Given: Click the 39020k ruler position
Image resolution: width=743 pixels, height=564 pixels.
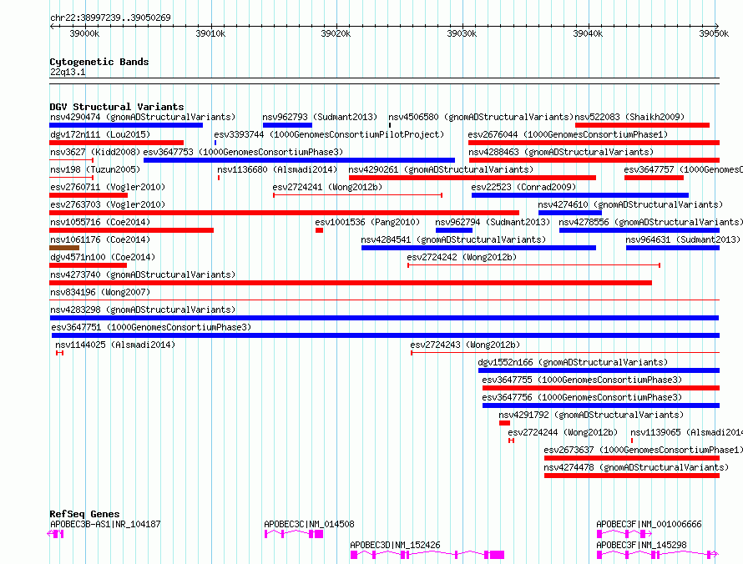Looking at the screenshot, I should [336, 33].
